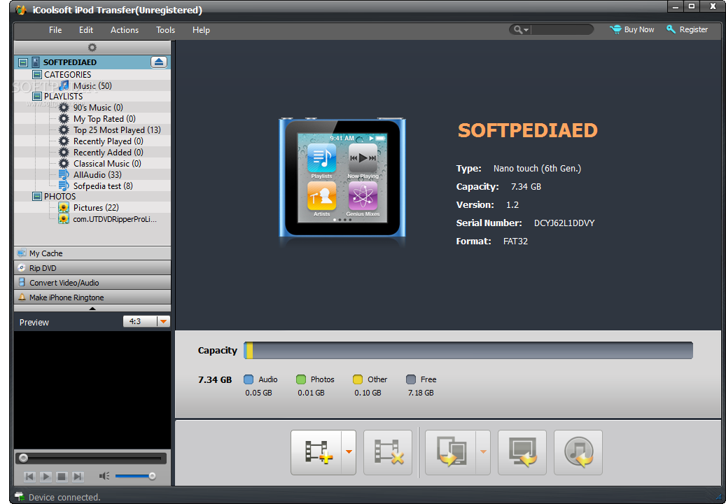The height and width of the screenshot is (504, 726).
Task: Mute the preview volume speaker icon
Action: 104,476
